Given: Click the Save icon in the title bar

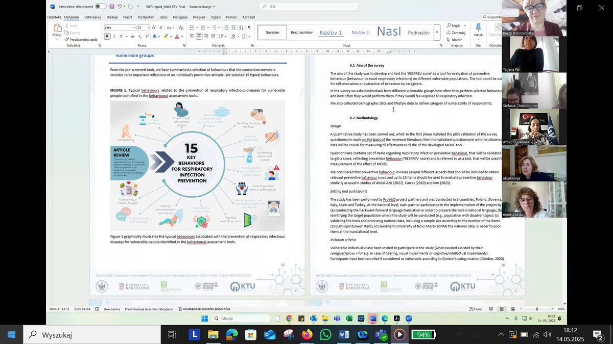Looking at the screenshot, I should [x=112, y=7].
